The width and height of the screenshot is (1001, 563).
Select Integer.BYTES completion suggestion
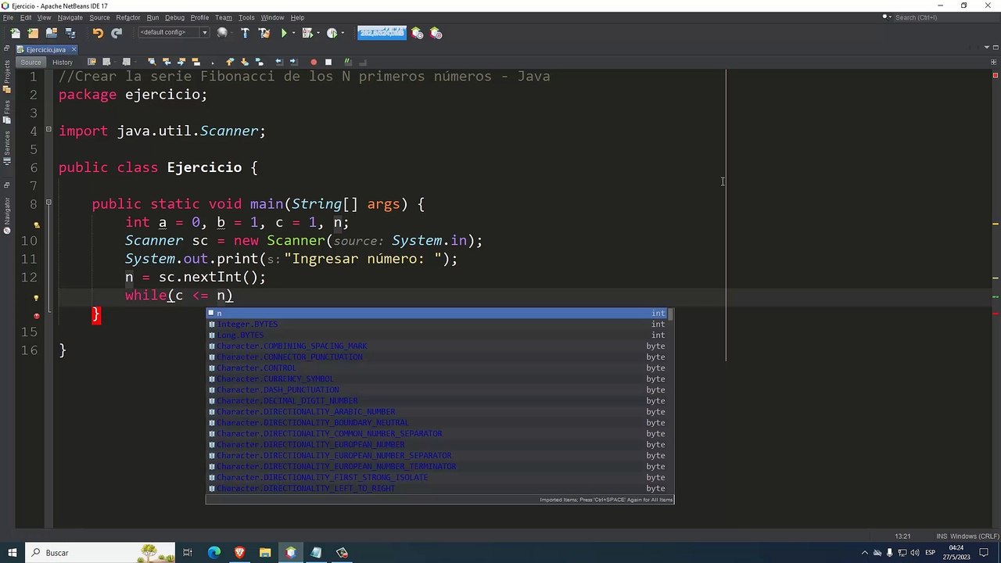tap(440, 324)
